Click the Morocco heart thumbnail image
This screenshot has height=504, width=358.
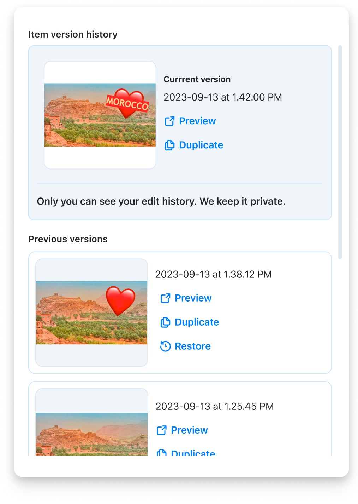tap(100, 115)
